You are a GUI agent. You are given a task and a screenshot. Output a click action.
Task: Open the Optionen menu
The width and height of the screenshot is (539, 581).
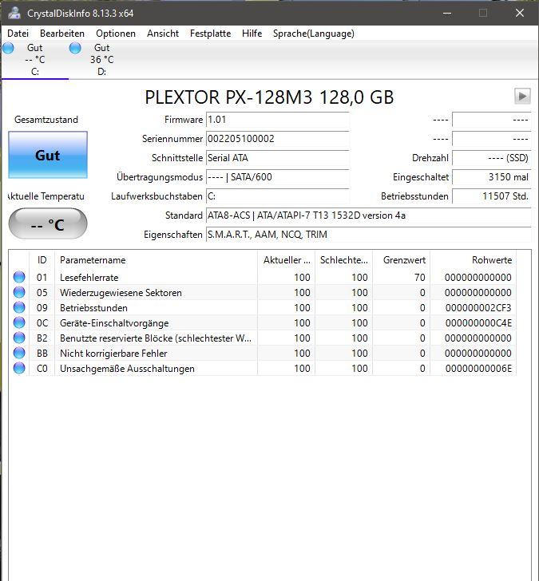tap(116, 34)
